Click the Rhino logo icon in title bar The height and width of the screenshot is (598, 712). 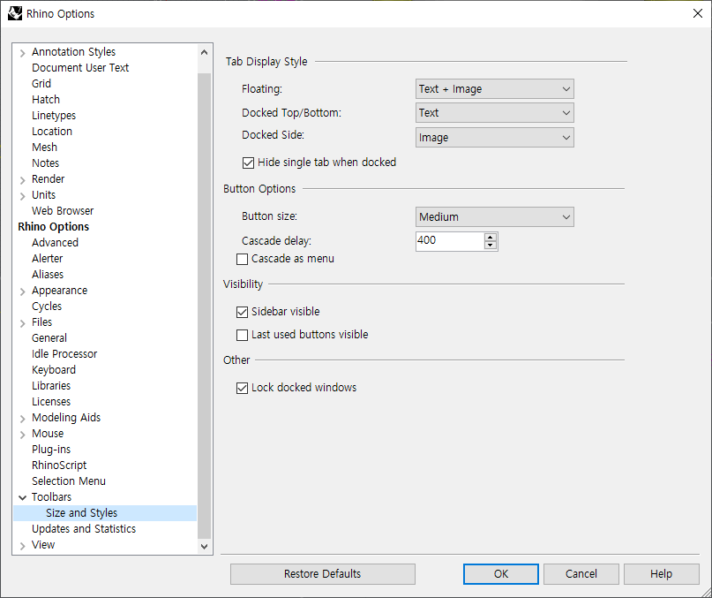point(15,13)
